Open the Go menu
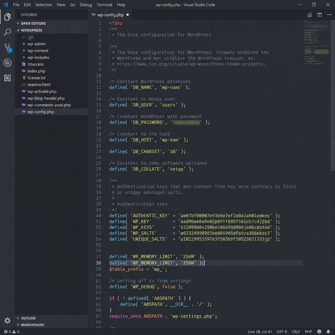Viewport: 335px width, 335px height. (x=72, y=5)
